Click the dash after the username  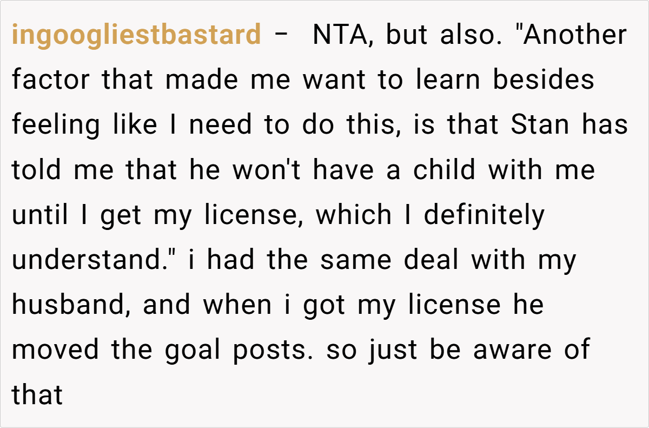tap(281, 36)
